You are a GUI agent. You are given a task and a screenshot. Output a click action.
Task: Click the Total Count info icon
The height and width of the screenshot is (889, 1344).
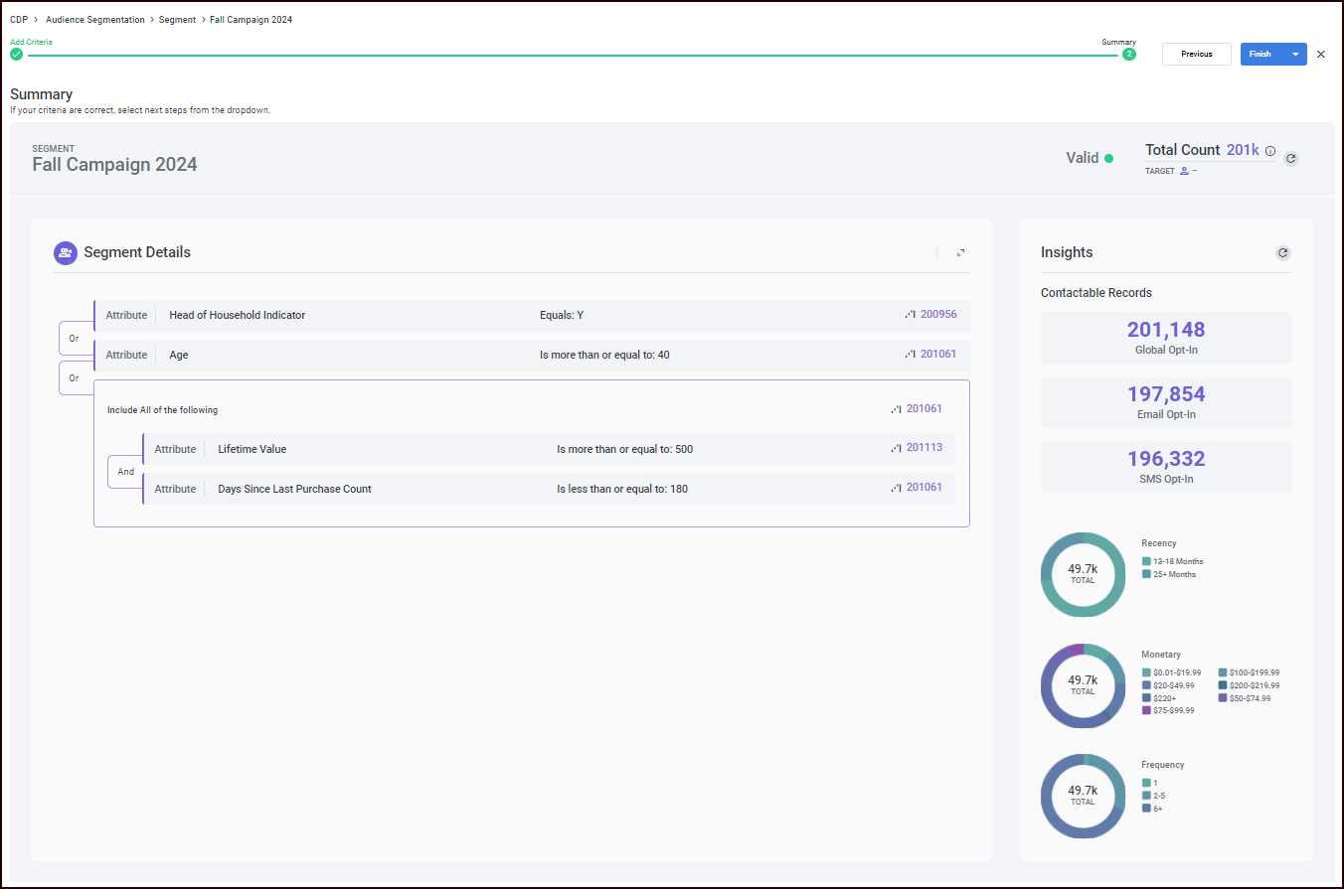point(1270,151)
